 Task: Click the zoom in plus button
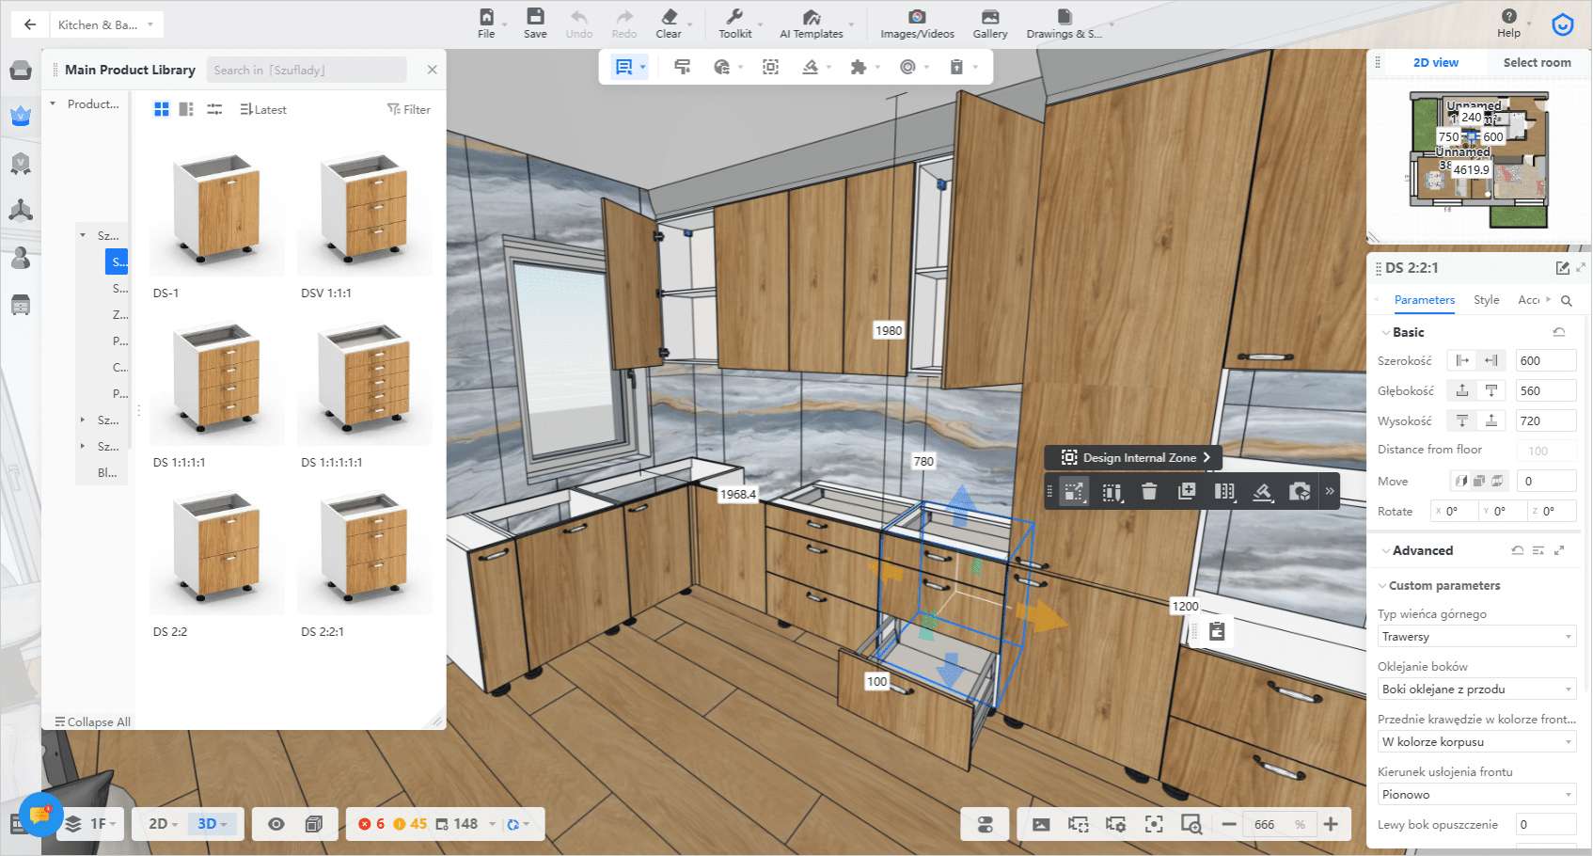[x=1331, y=824]
